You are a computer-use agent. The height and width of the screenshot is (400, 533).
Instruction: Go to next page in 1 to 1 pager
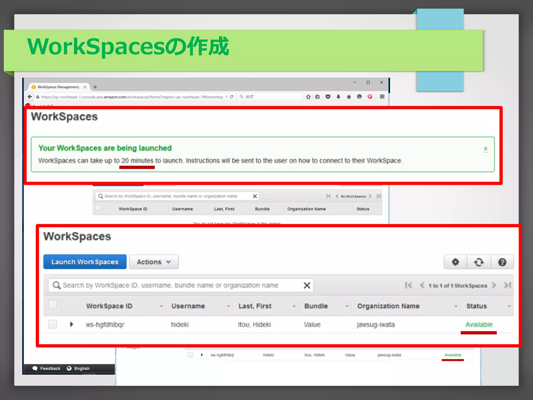click(494, 285)
